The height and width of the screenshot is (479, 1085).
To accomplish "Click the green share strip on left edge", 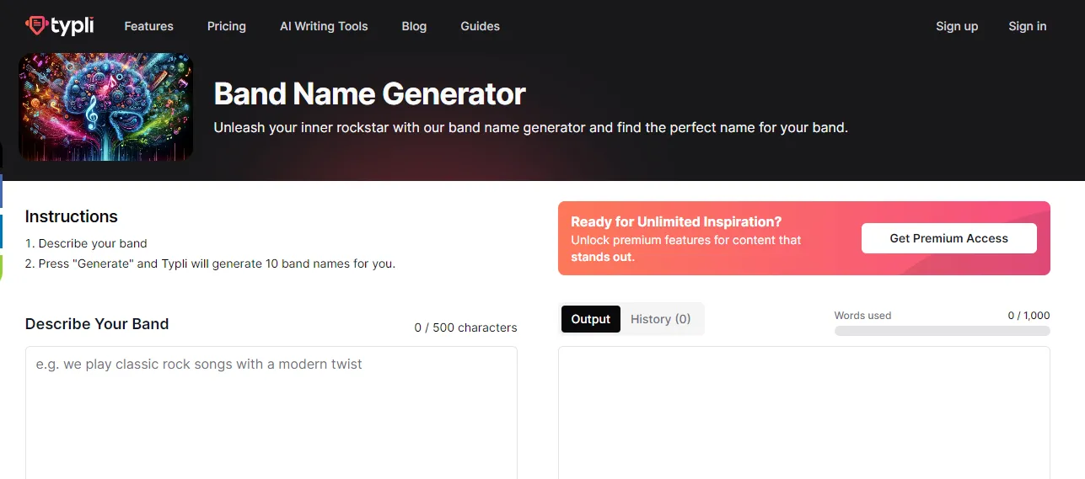I will point(2,267).
